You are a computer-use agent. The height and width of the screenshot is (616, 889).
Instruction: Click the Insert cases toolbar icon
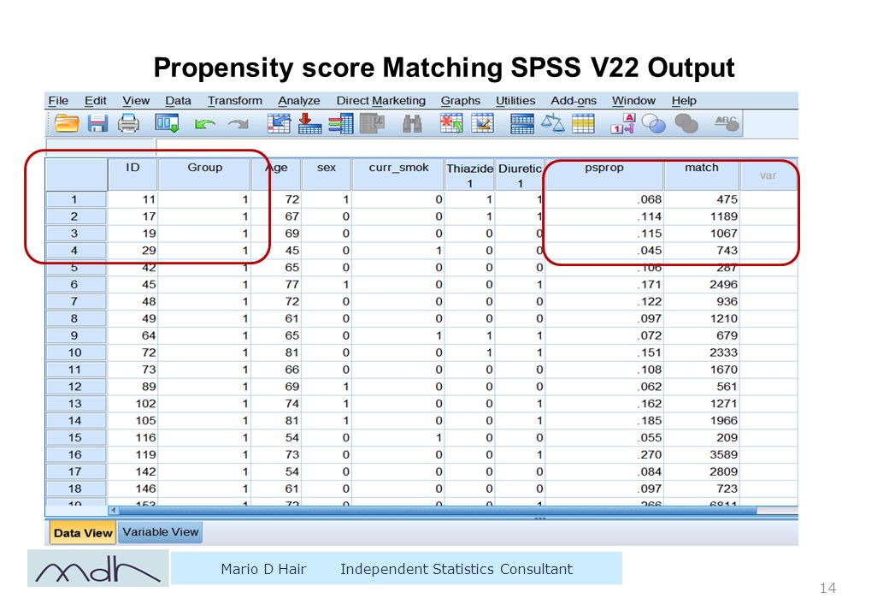pyautogui.click(x=451, y=123)
